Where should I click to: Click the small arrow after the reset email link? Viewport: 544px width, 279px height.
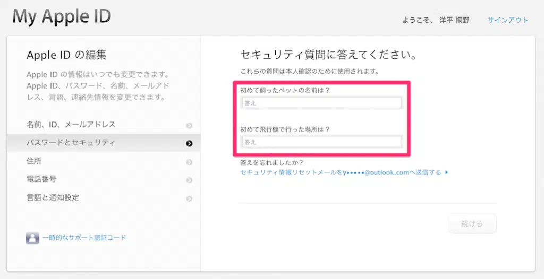coord(447,172)
